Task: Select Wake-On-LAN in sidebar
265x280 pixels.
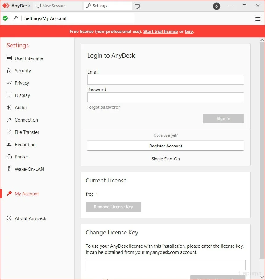Action: [x=29, y=169]
